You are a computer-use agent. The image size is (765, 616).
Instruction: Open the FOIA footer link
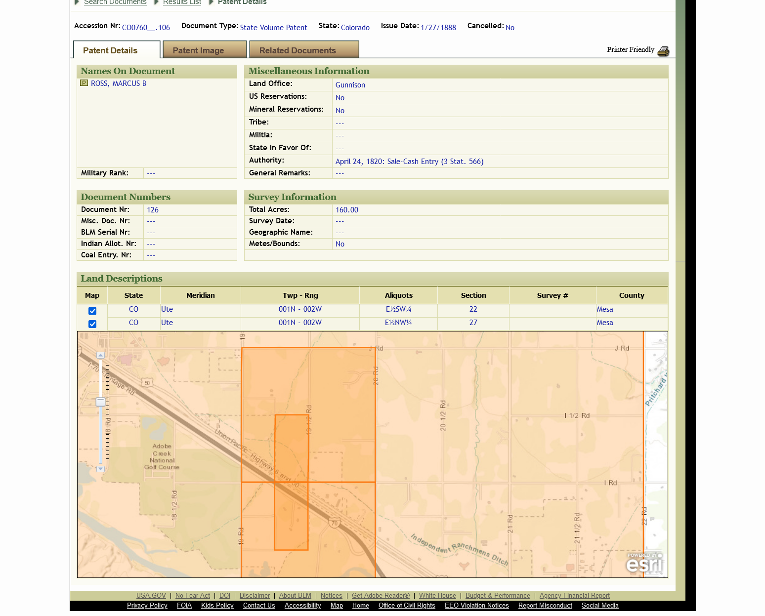point(184,605)
